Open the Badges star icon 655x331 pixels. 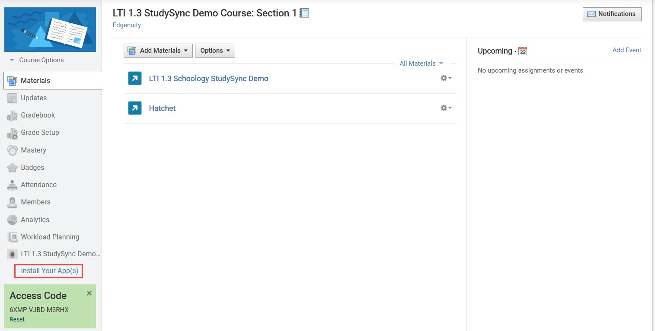(x=13, y=168)
